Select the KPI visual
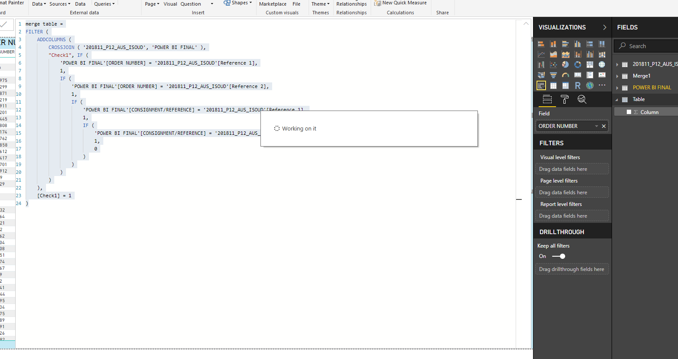The height and width of the screenshot is (359, 678). (602, 75)
